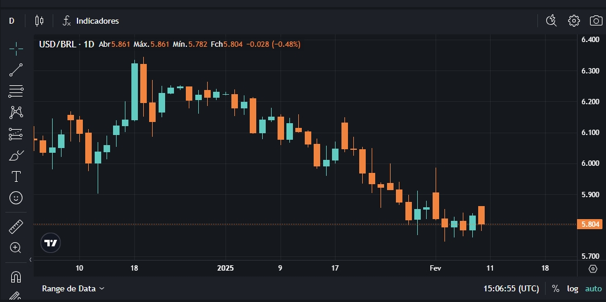The image size is (606, 302).
Task: Select the crosshair cursor tool
Action: tap(16, 48)
